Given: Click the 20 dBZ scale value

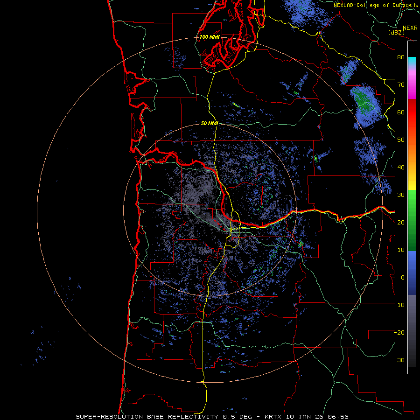Looking at the screenshot, I should 401,223.
